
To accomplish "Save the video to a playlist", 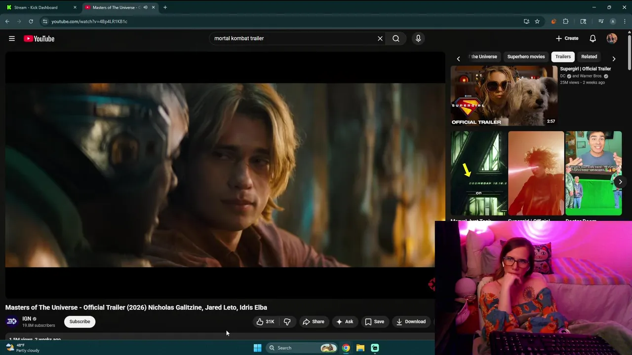I will tap(374, 321).
